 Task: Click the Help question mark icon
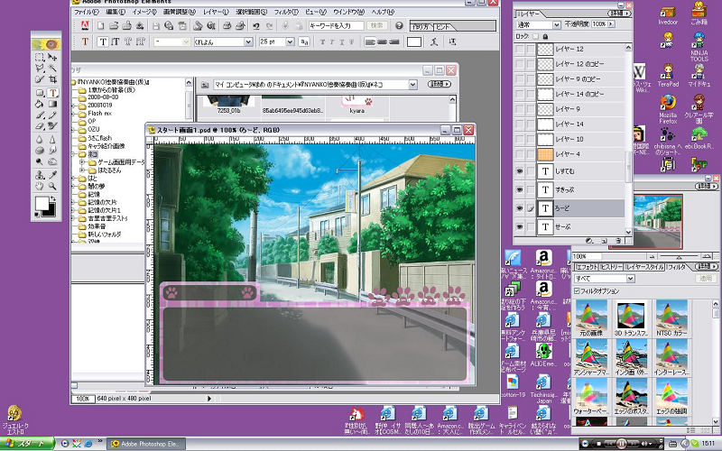pyautogui.click(x=399, y=26)
